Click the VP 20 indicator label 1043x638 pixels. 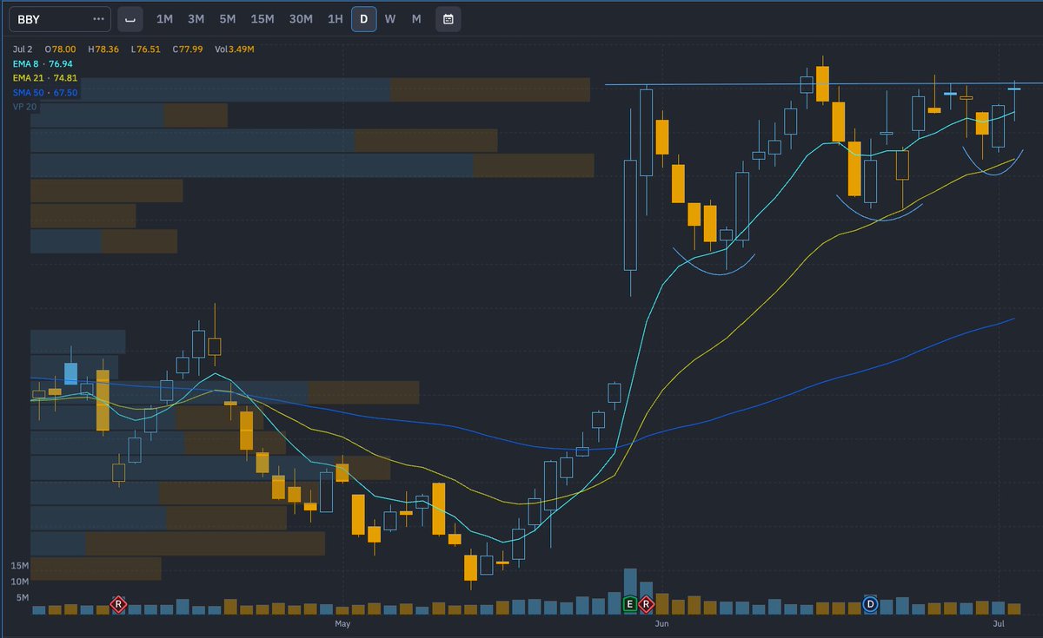(x=24, y=106)
